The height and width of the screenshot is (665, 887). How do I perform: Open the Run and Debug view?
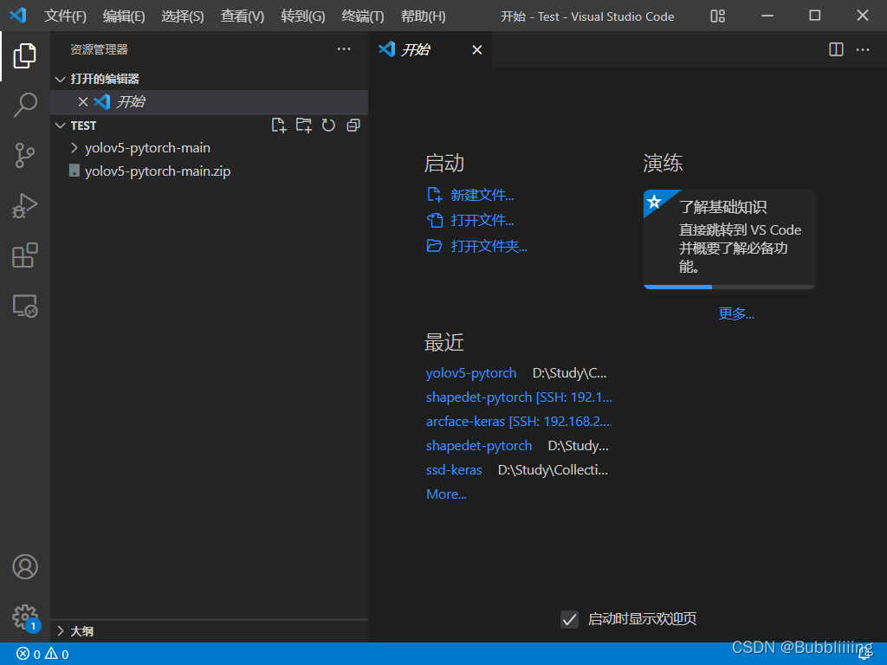[25, 205]
